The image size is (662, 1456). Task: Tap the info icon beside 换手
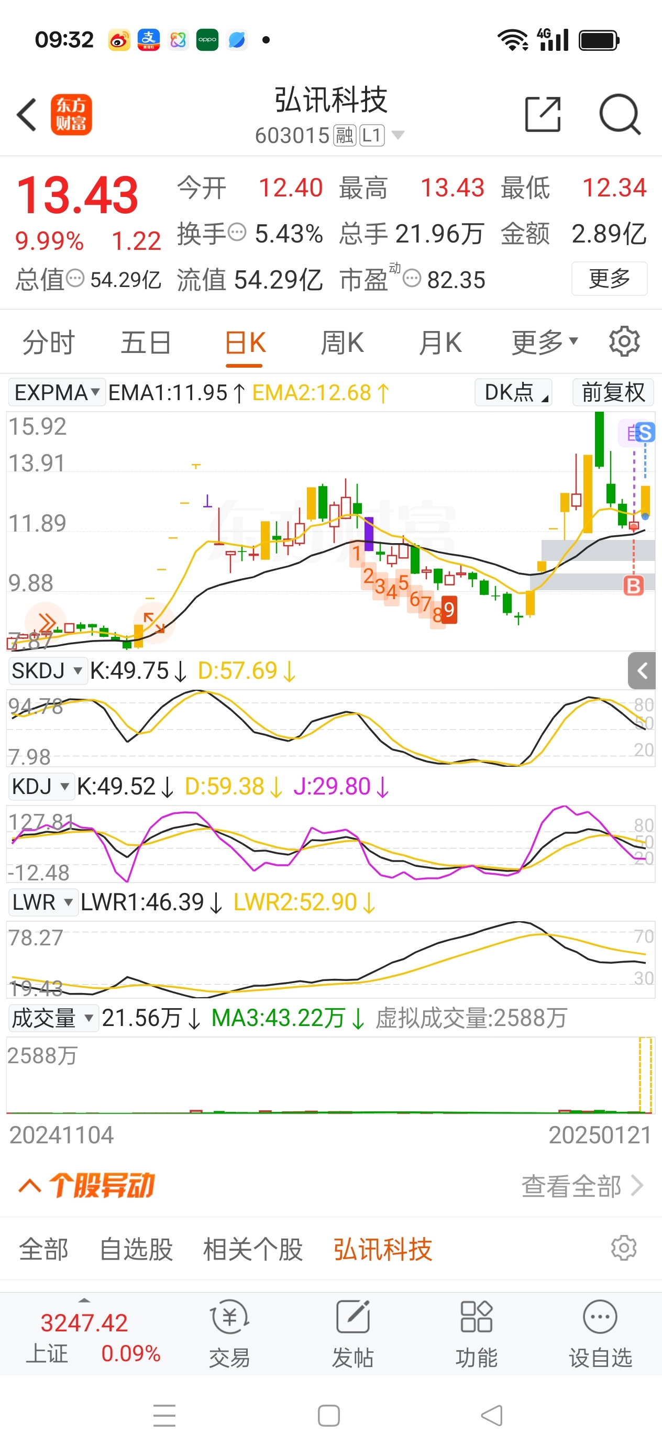point(237,231)
